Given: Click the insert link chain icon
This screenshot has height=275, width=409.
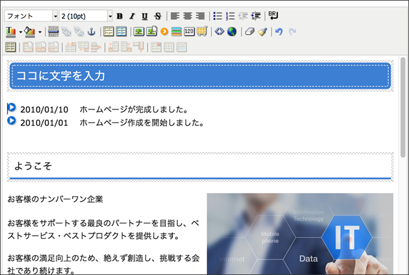Looking at the screenshot, I should click(66, 31).
